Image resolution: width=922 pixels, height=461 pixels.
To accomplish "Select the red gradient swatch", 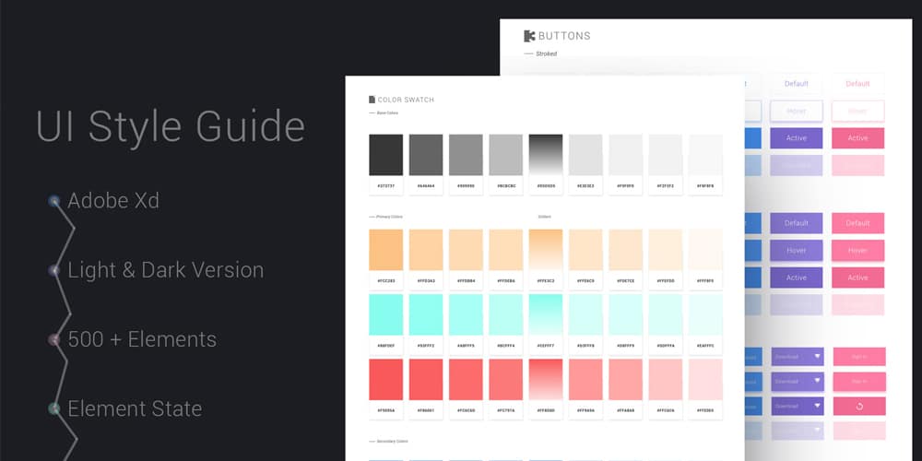I will pos(546,380).
